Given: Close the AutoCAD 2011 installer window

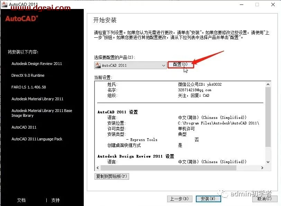Looking at the screenshot, I should (273, 4).
